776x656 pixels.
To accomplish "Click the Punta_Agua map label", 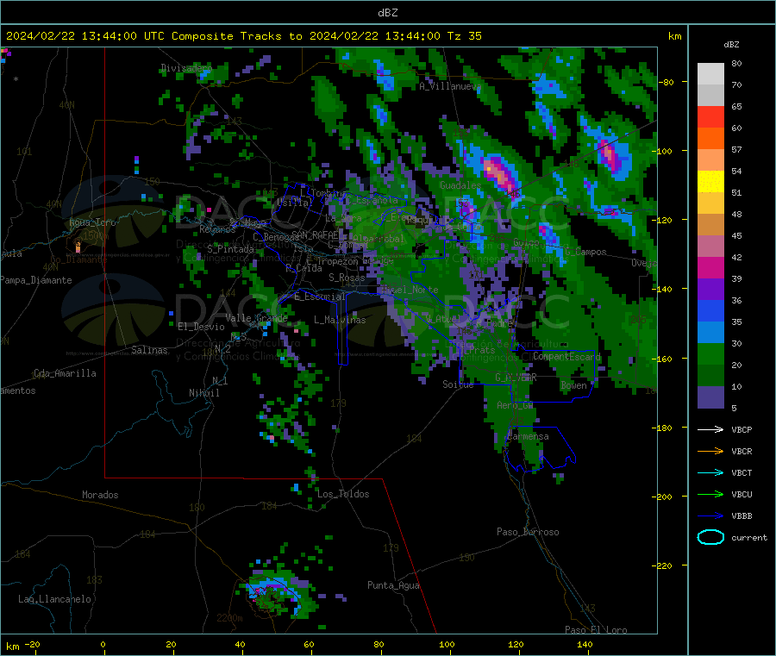I will pos(393,585).
